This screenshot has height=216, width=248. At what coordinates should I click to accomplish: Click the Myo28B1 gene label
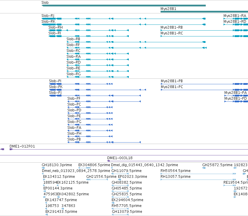[x=168, y=9]
